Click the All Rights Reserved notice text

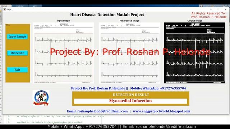pos(208,15)
